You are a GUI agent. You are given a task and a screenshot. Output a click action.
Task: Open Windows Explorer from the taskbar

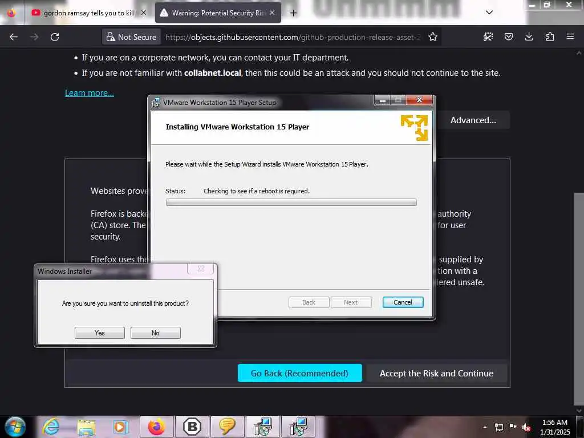click(86, 427)
